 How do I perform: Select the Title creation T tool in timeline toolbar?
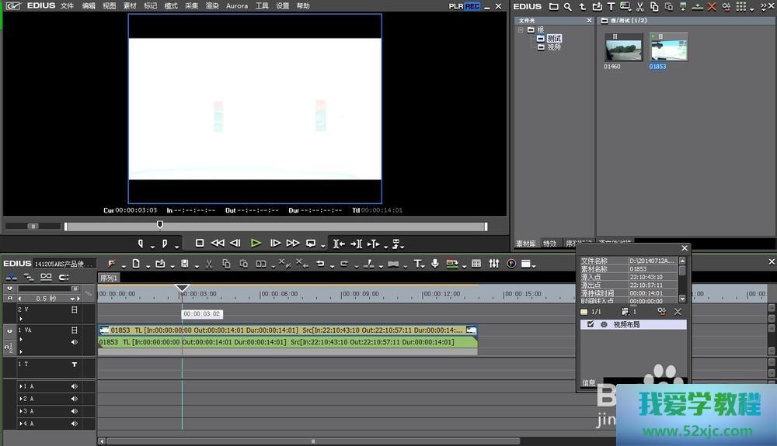pos(417,264)
